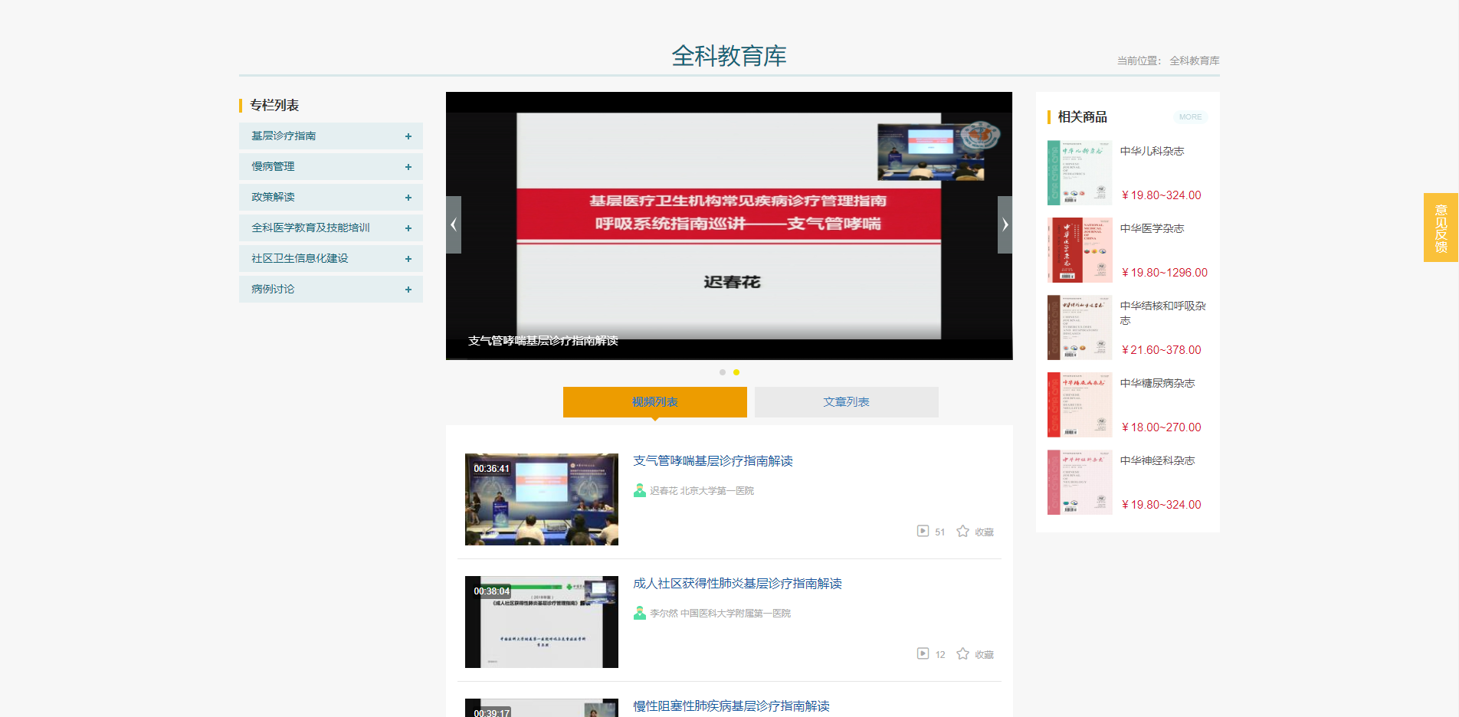The height and width of the screenshot is (717, 1459).
Task: Expand the 政策解读 plus icon
Action: tap(408, 198)
